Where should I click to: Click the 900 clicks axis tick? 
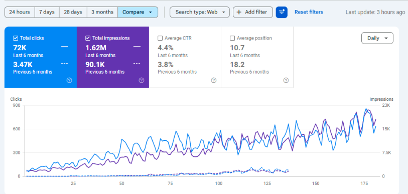coord(17,105)
